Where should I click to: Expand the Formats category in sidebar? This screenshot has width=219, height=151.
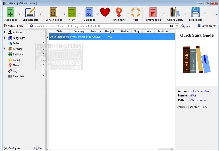(5, 49)
